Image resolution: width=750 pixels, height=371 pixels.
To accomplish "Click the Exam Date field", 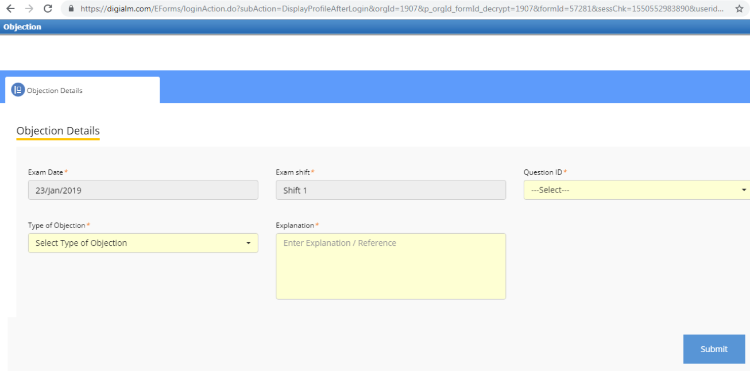I will pos(143,190).
